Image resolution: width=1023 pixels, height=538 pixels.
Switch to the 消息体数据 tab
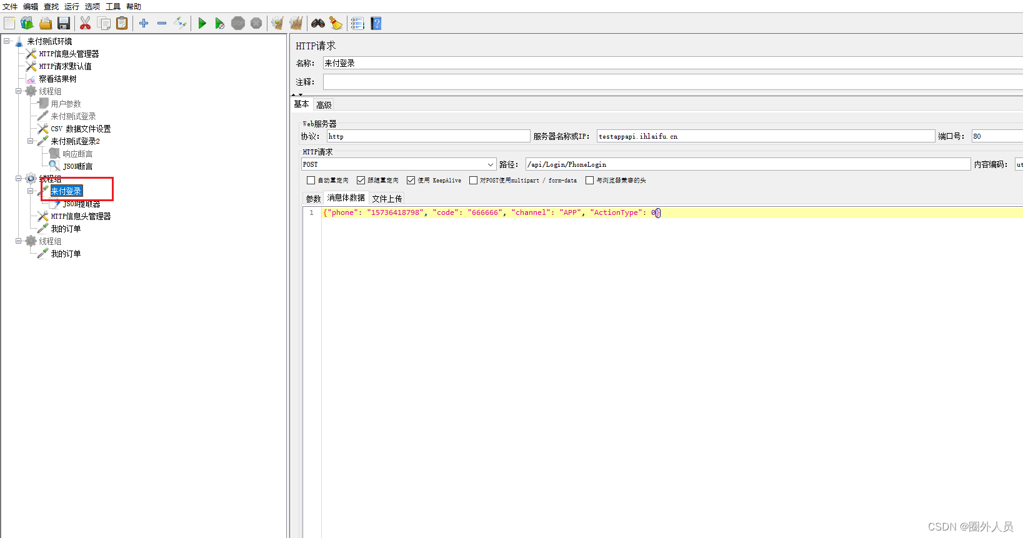coord(346,198)
